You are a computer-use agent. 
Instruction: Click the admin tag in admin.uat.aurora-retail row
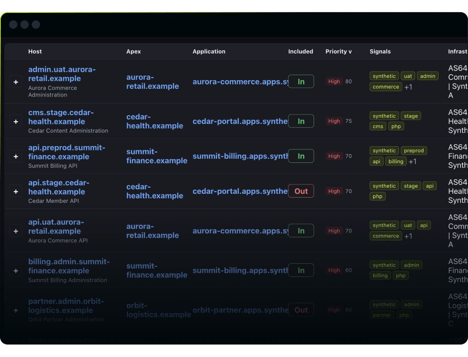[428, 76]
